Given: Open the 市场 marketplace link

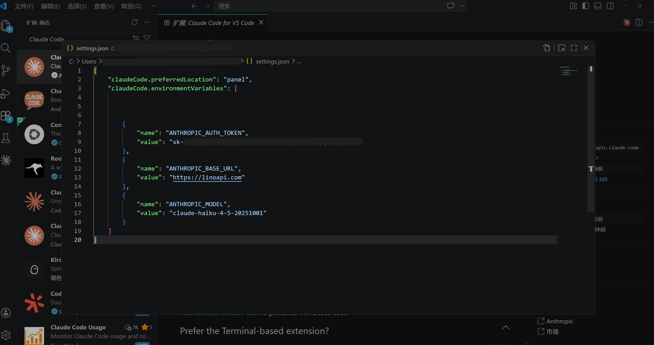Looking at the screenshot, I should 553,332.
